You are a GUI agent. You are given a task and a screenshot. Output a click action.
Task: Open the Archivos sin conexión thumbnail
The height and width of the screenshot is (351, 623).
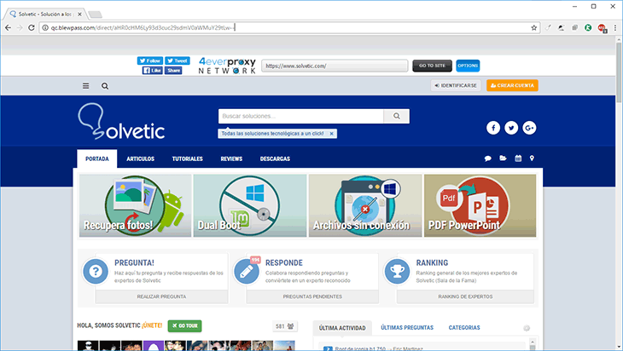365,205
